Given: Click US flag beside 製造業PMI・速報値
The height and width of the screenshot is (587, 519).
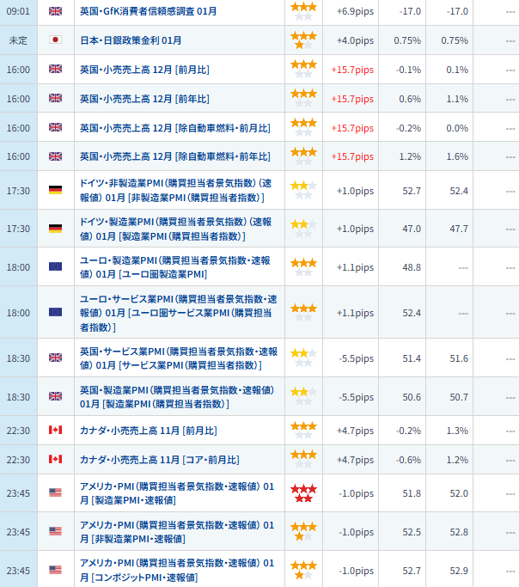Looking at the screenshot, I should [x=55, y=493].
